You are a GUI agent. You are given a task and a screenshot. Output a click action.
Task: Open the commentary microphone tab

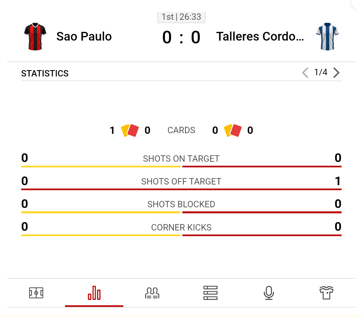click(268, 293)
